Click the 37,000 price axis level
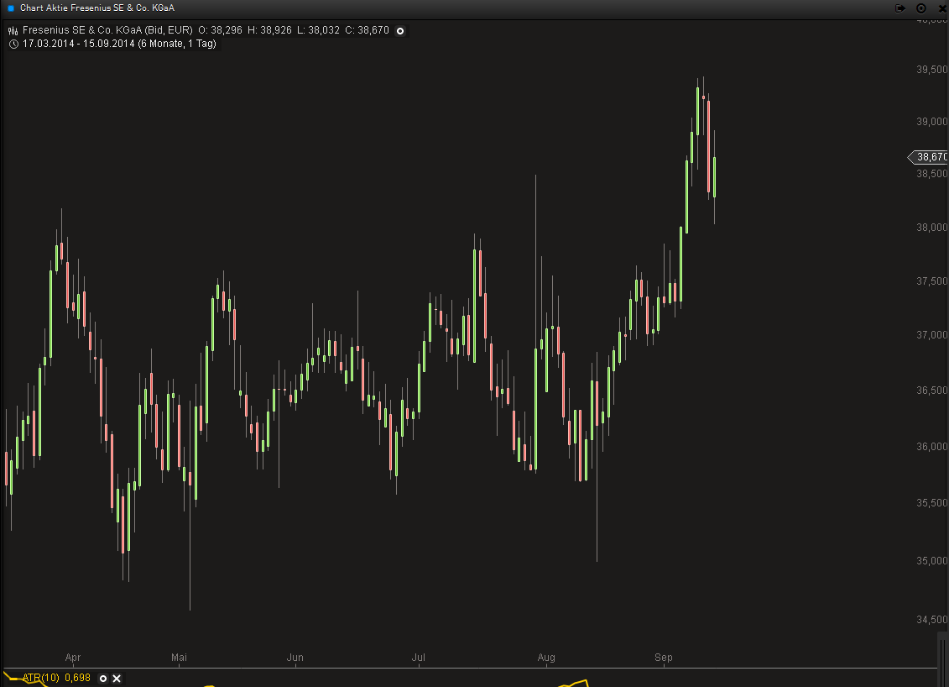Viewport: 949px width, 687px height. point(932,335)
